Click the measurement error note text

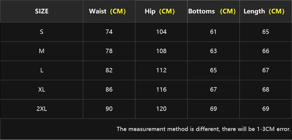(204, 129)
